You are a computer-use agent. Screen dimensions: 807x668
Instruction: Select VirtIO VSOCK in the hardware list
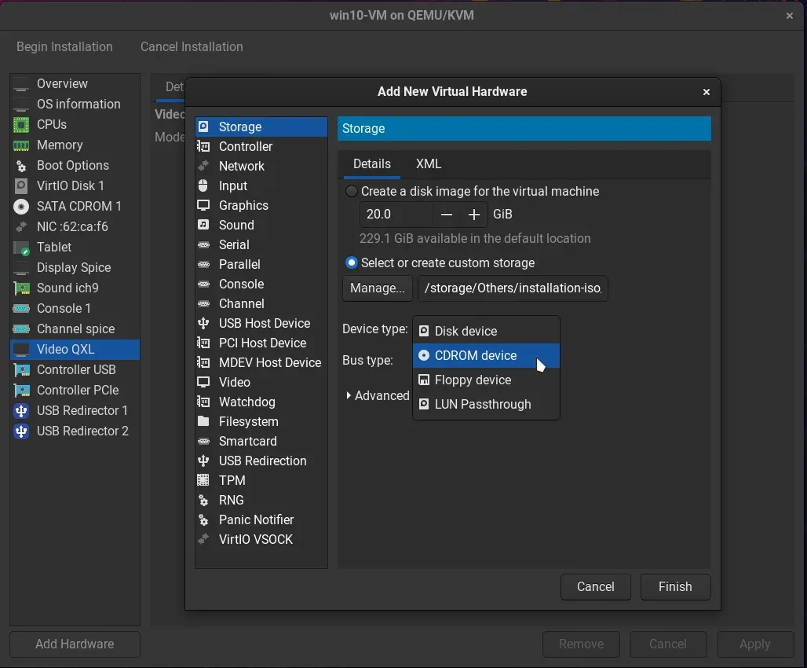pos(261,539)
